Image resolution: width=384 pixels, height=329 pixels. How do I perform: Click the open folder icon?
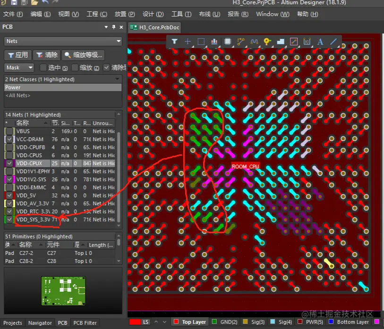coord(34,2)
